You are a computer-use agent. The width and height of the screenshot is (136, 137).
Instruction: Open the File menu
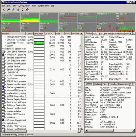pos(4,6)
